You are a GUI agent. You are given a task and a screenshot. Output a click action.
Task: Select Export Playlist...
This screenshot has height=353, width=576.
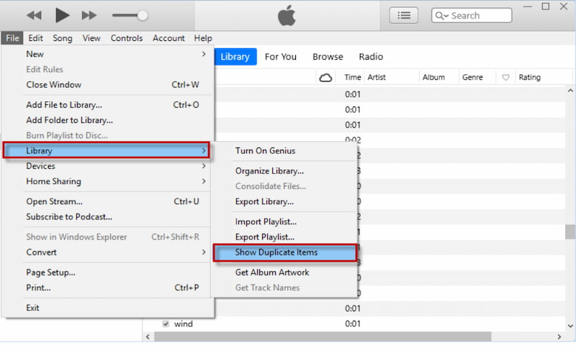click(x=284, y=237)
